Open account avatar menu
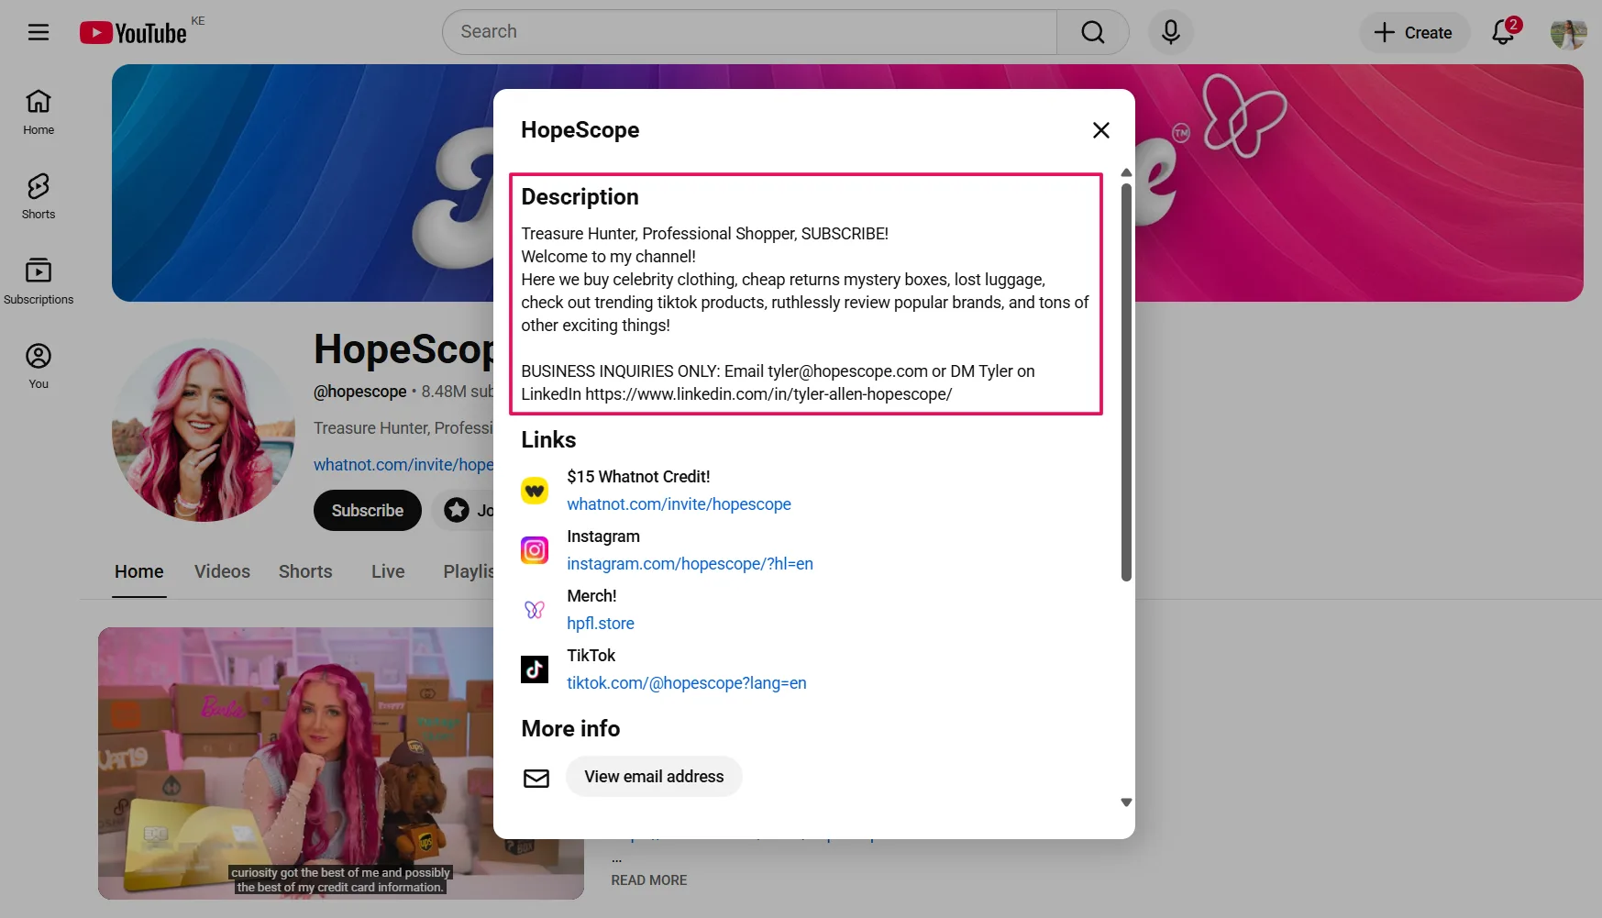The height and width of the screenshot is (918, 1602). point(1568,33)
